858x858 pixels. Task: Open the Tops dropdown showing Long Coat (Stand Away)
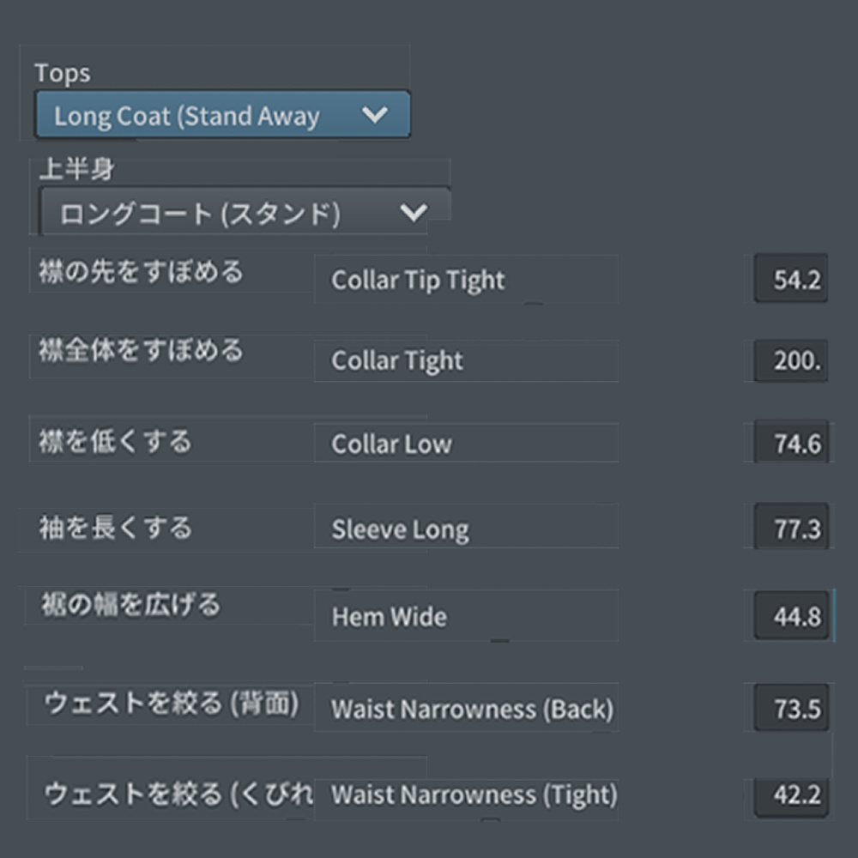223,115
